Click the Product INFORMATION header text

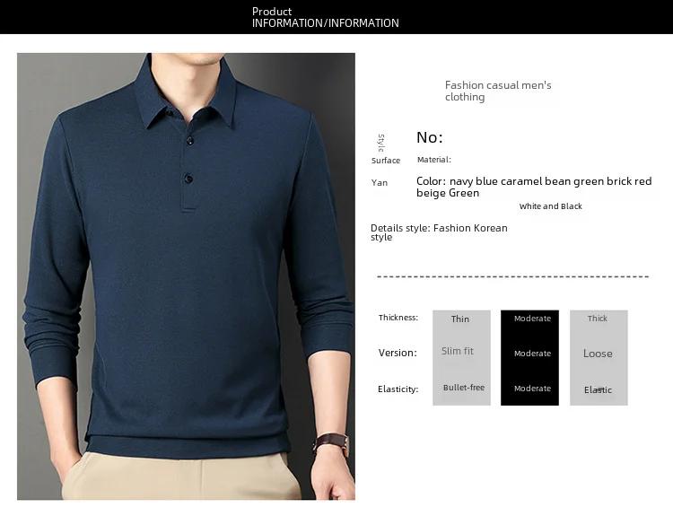[326, 17]
